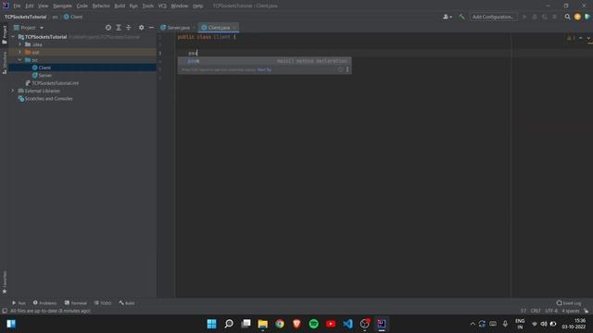Click the read-only lock icon in status bar

pyautogui.click(x=587, y=311)
